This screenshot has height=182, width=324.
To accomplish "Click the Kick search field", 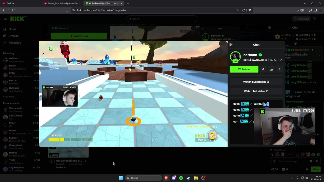I will click(x=162, y=19).
